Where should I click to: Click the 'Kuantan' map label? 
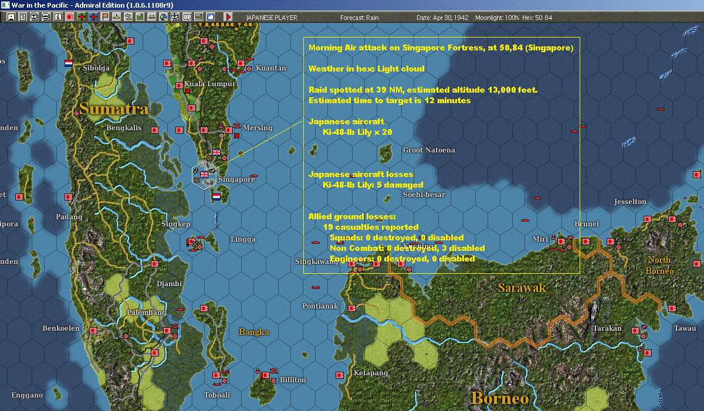pyautogui.click(x=271, y=68)
